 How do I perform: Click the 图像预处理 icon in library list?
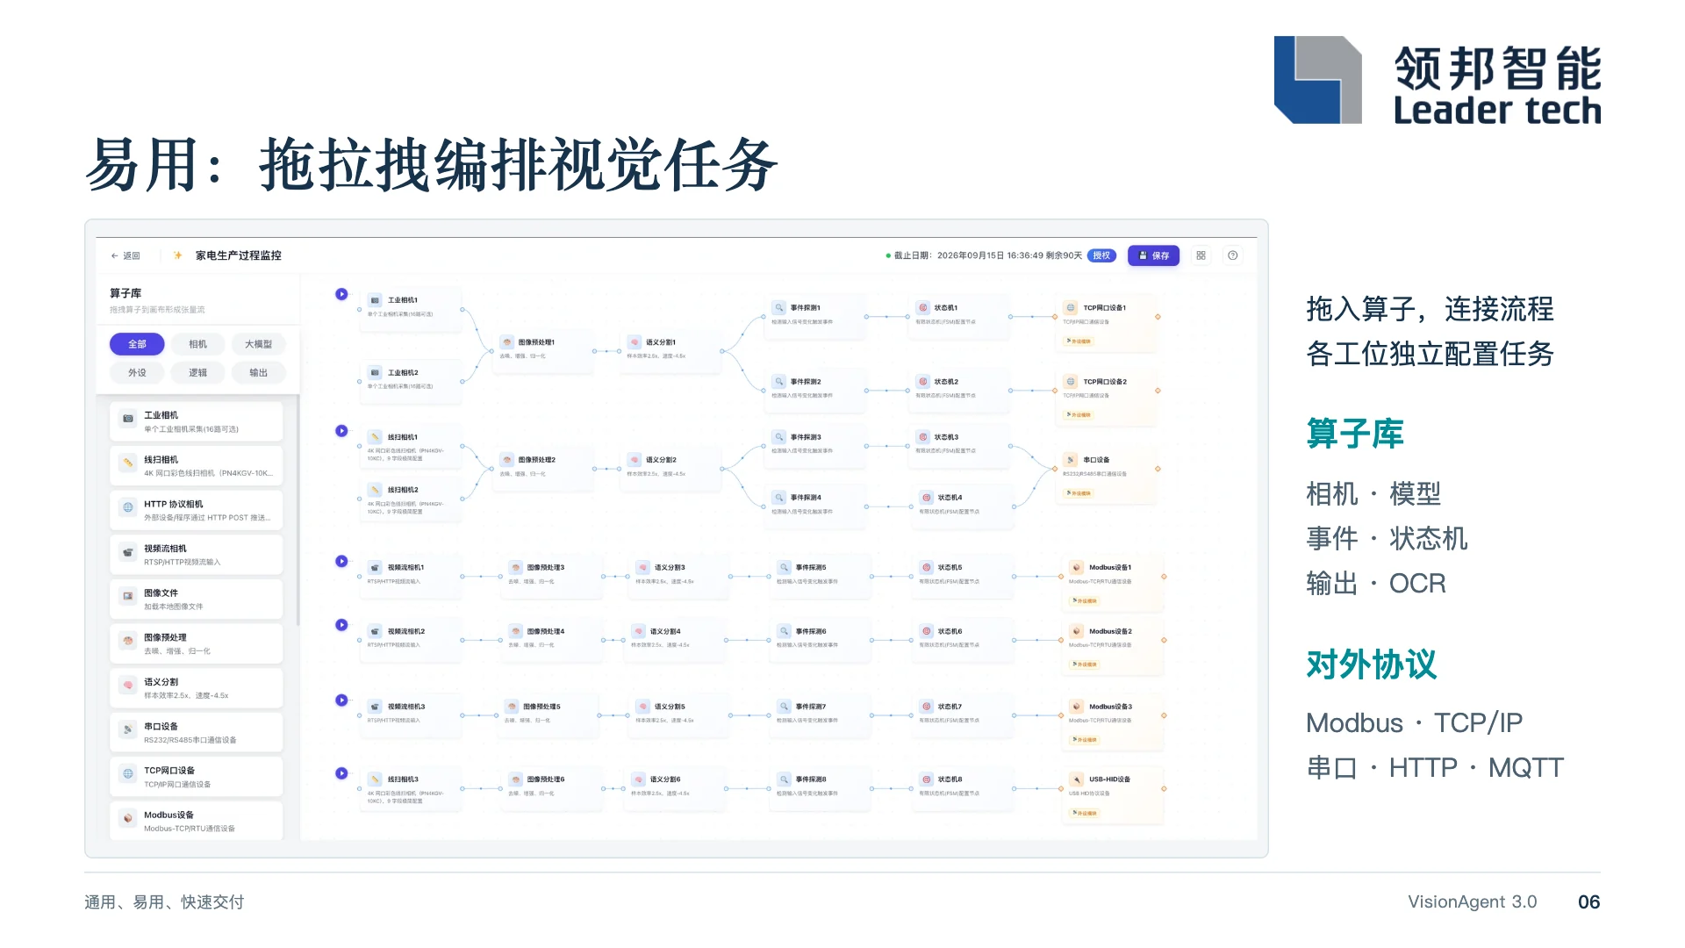pos(128,641)
